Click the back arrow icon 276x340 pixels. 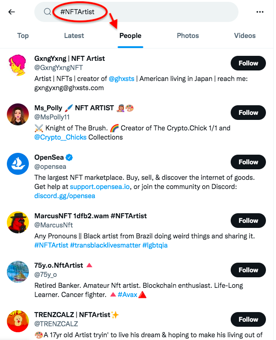[11, 12]
